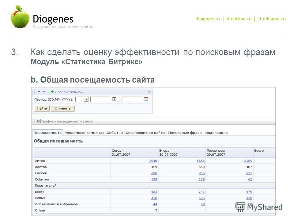Click the Период (DD.MM.YYYY) label
Image resolution: width=294 pixels, height=221 pixels.
pos(54,99)
